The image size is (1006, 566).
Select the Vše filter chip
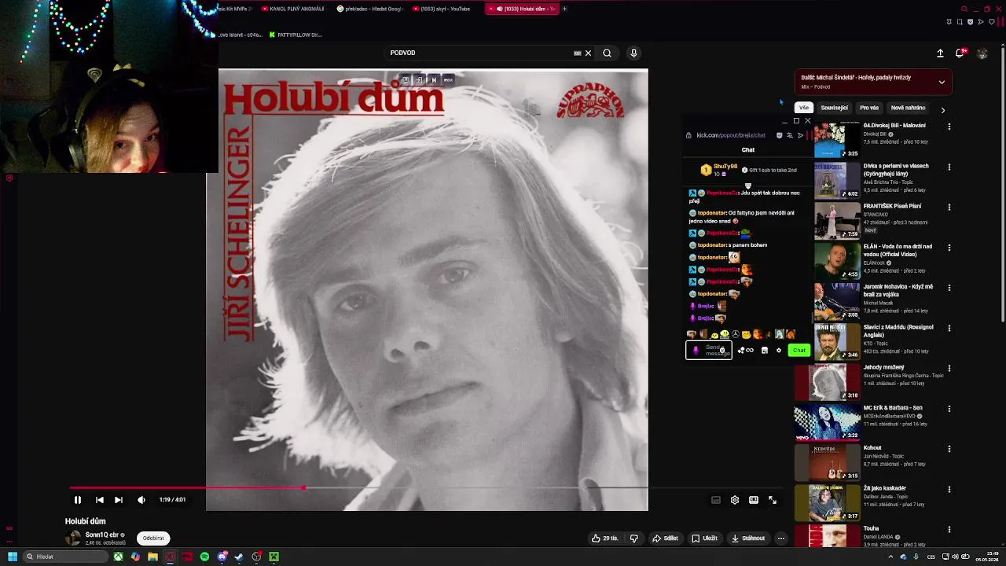pos(804,108)
